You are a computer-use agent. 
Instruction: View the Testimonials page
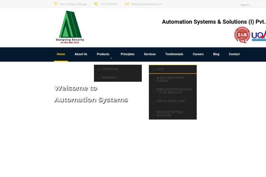(174, 54)
